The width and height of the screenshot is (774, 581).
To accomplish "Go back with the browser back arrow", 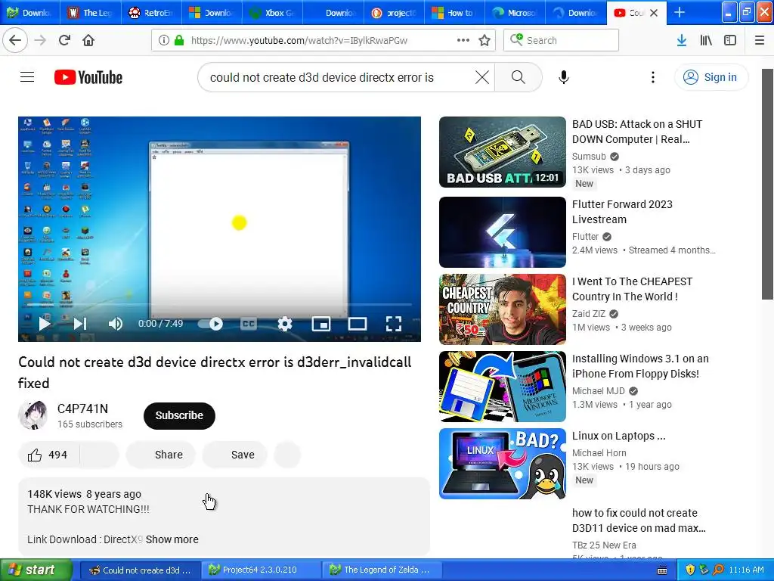I will (x=15, y=41).
